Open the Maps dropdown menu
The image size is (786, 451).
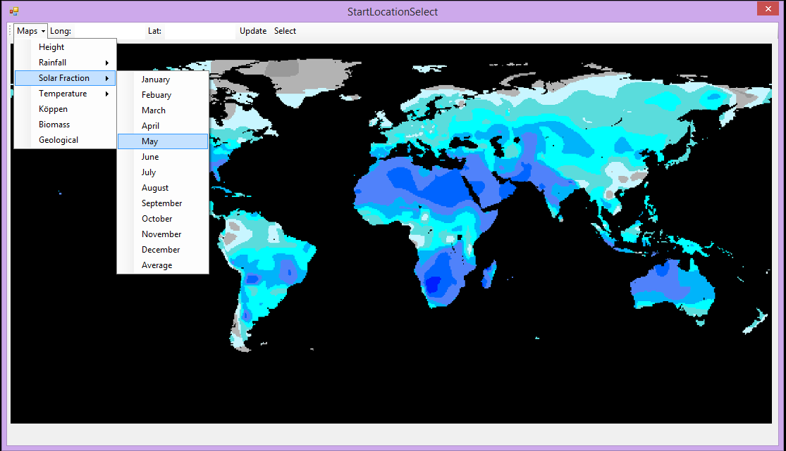(x=31, y=31)
